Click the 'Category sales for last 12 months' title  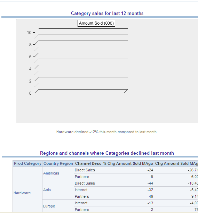point(107,13)
